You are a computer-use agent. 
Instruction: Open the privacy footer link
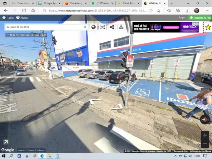coord(41,150)
